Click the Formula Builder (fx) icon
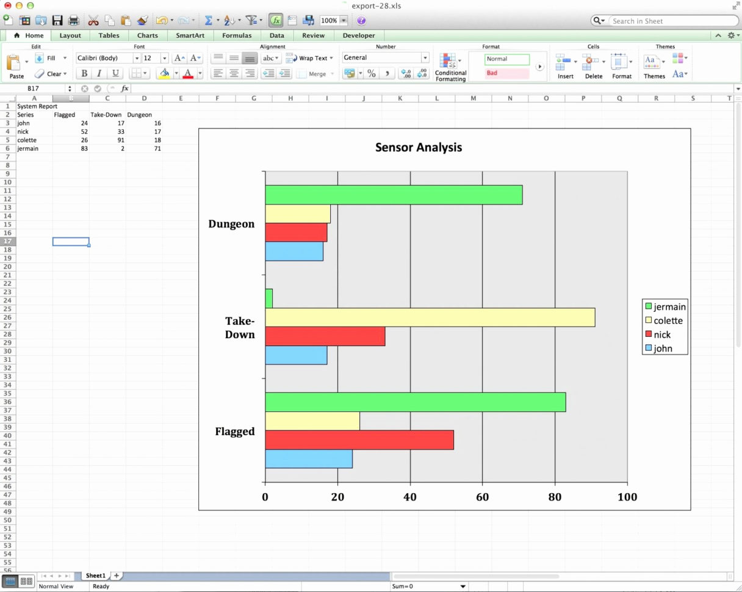Image resolution: width=742 pixels, height=592 pixels. (x=275, y=20)
